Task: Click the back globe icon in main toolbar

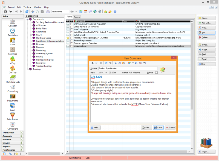Action: [x=5, y=11]
